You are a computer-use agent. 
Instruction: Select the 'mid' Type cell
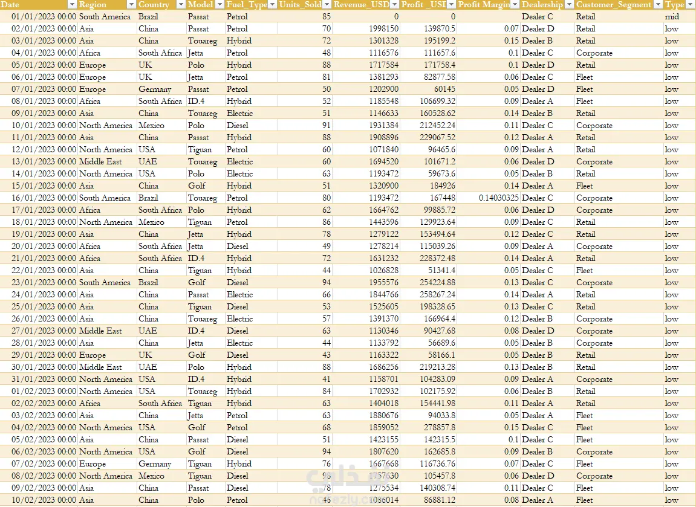[x=679, y=16]
